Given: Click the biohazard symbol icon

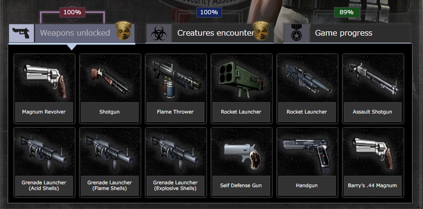Looking at the screenshot, I should tap(159, 34).
